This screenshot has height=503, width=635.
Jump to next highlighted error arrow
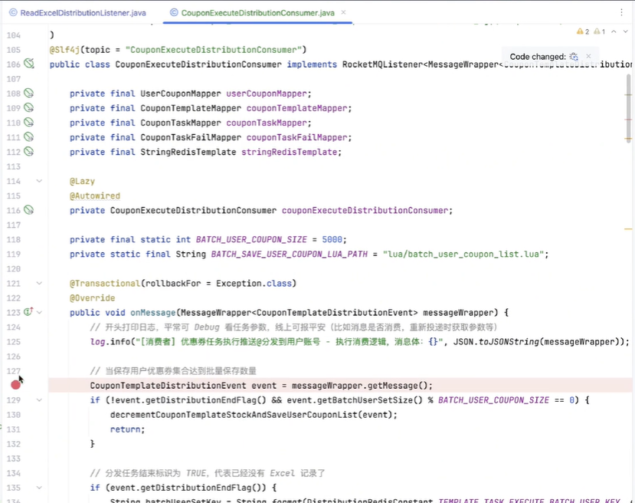(x=626, y=32)
